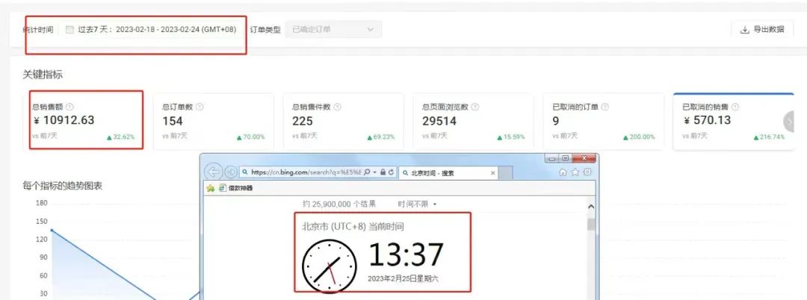Click the 导出数据 export button
Viewport: 807px width, 300px height.
coord(761,30)
